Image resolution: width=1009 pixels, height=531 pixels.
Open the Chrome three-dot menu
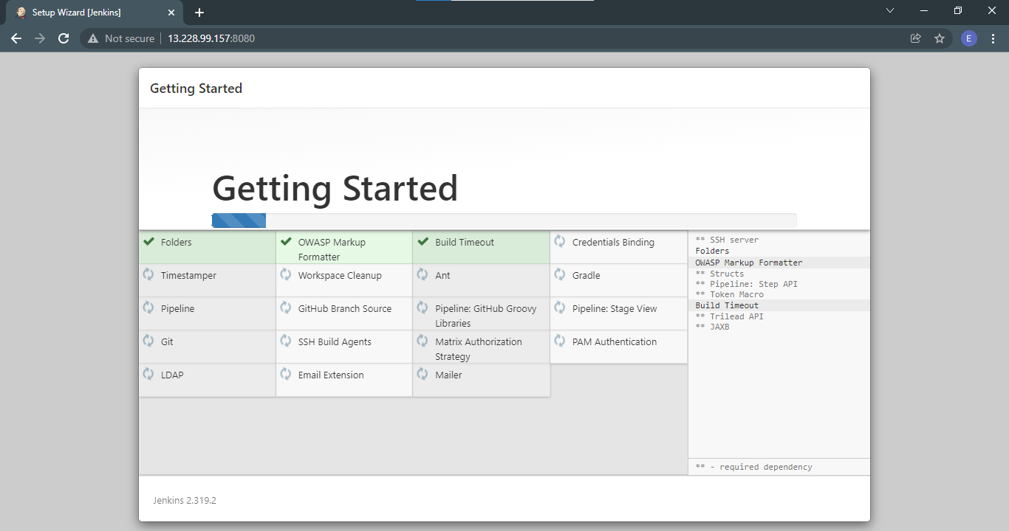[993, 38]
